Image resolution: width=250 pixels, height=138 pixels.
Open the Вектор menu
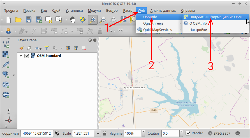pyautogui.click(x=112, y=11)
